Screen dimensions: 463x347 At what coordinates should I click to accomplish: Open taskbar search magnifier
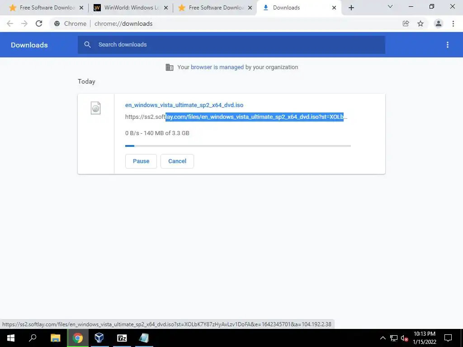point(33,338)
